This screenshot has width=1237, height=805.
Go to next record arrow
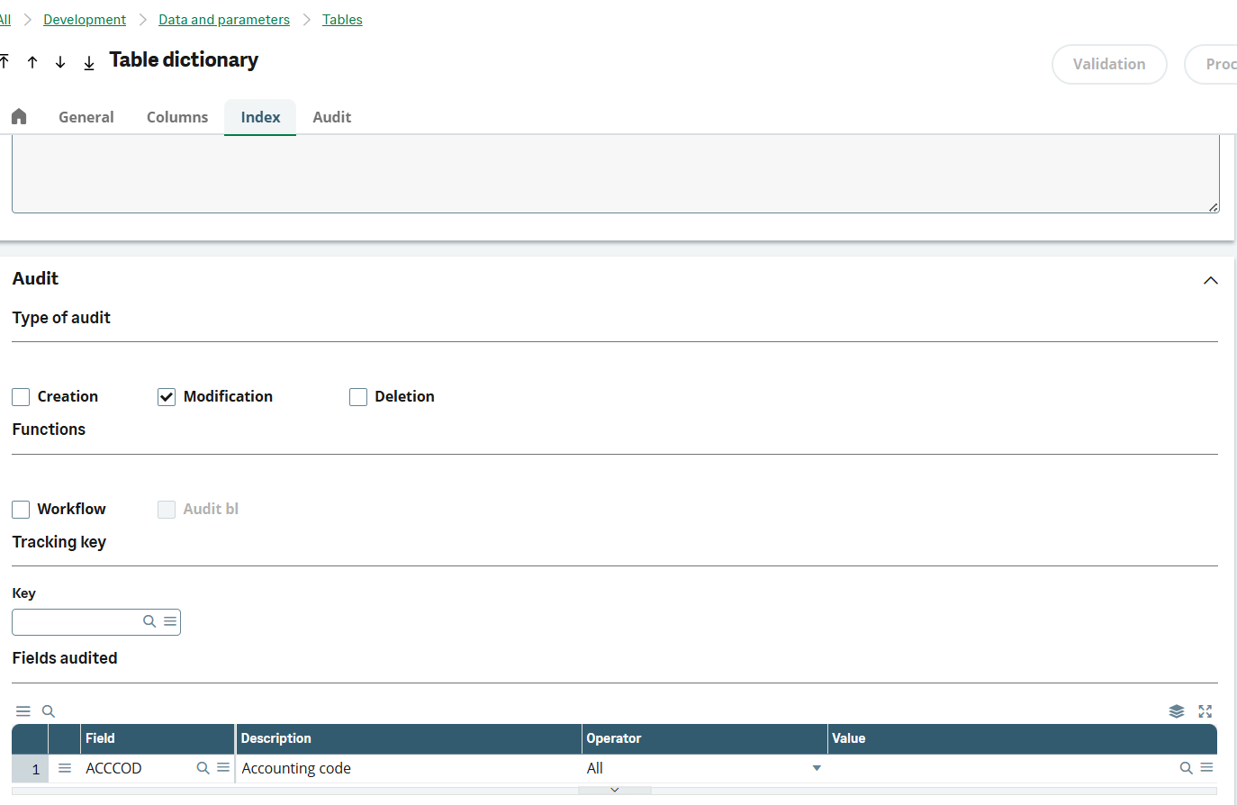(60, 62)
